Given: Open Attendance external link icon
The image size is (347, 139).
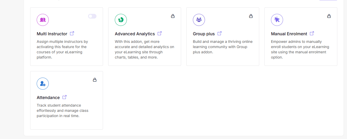Looking at the screenshot, I should 64,97.
